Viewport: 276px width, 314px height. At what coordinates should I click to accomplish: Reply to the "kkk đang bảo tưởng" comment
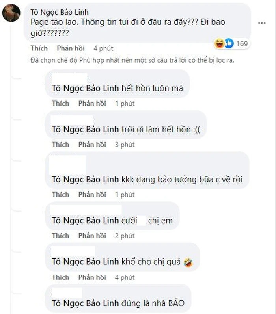92,194
